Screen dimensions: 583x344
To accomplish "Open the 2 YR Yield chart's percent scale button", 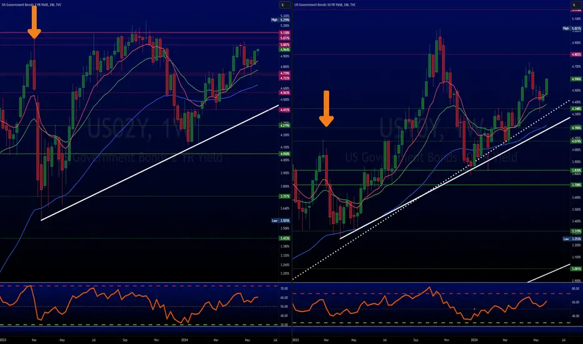I will point(285,5).
